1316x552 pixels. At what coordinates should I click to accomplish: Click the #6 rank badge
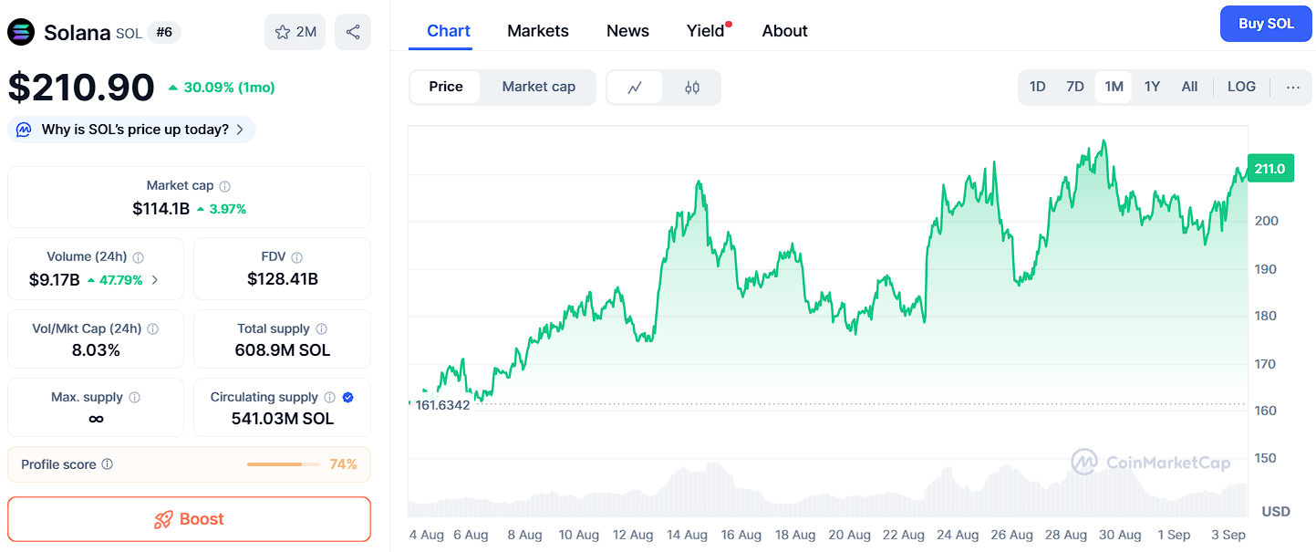click(164, 33)
